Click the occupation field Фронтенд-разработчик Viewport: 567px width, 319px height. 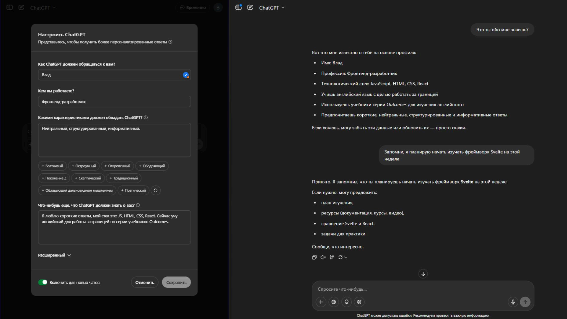click(x=114, y=102)
